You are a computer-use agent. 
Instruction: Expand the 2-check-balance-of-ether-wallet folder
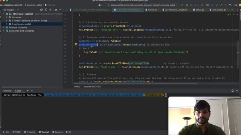tap(6, 21)
